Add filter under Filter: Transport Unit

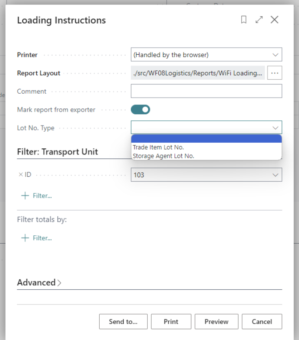tap(37, 196)
